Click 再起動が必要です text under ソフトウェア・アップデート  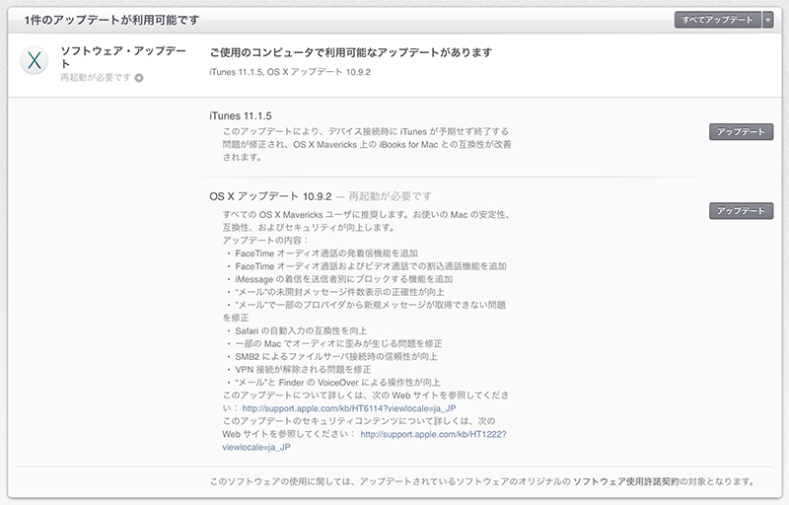click(x=96, y=78)
